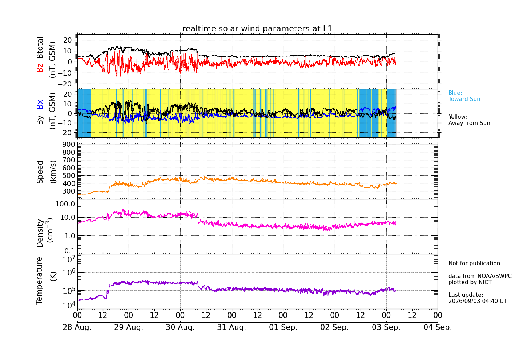This screenshot has width=515, height=343.
Task: Click the "28 Aug." date label
Action: [x=77, y=327]
